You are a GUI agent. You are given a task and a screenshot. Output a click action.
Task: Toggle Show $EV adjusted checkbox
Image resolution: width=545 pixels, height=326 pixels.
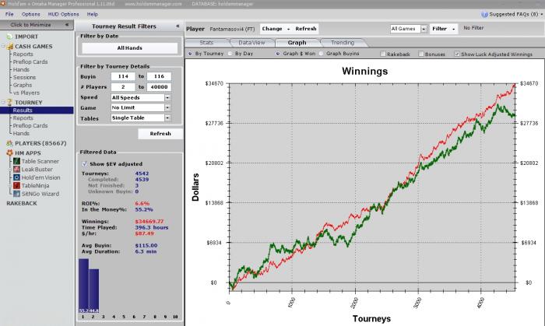click(x=84, y=164)
